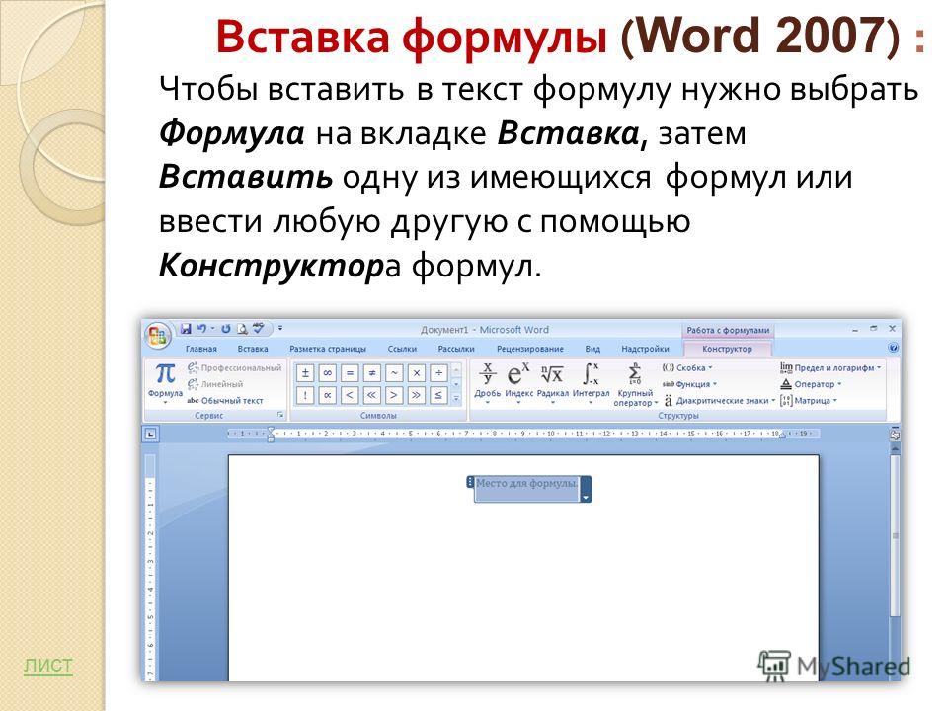The height and width of the screenshot is (711, 948).
Task: Switch to the Разметка страницы tab
Action: point(328,349)
